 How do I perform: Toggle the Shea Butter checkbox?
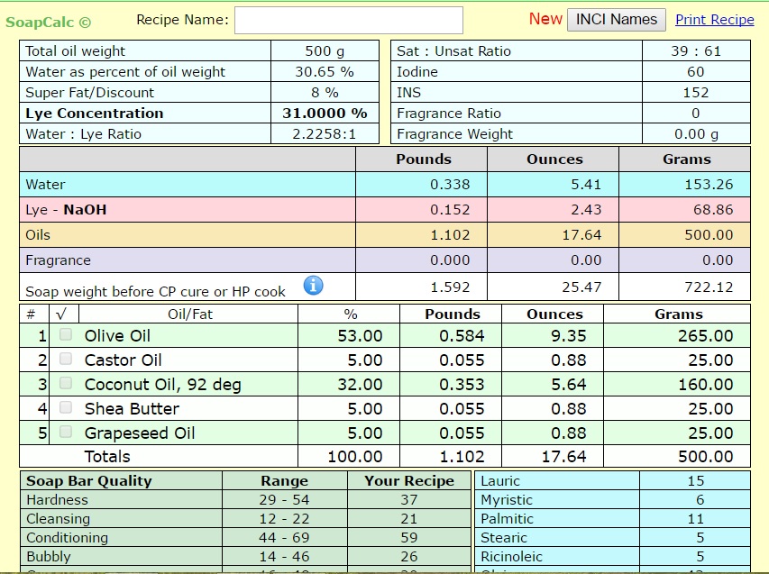[x=66, y=408]
